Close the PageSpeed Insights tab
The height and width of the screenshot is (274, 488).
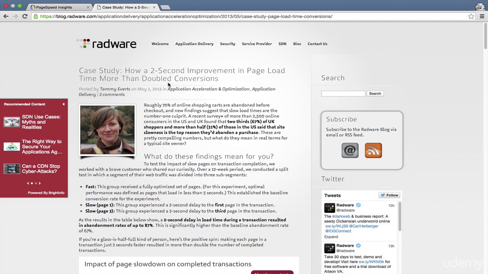(88, 7)
